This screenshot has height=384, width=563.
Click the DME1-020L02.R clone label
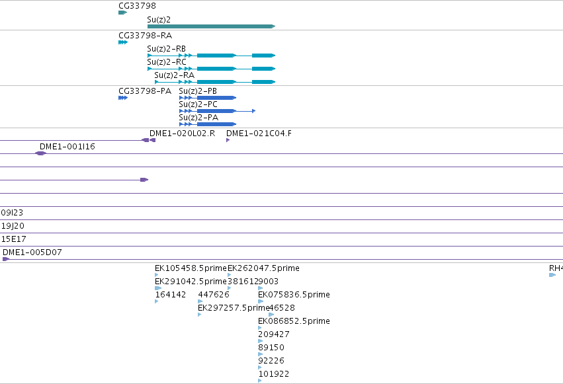pos(182,134)
